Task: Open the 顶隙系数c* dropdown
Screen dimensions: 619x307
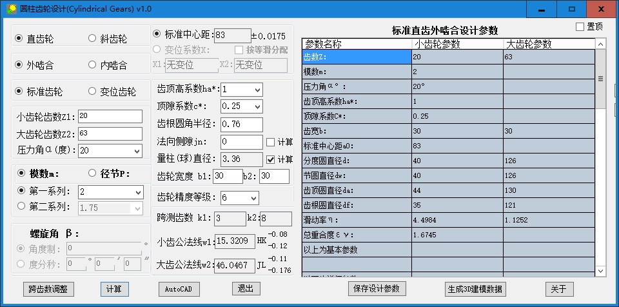Action: pos(257,106)
